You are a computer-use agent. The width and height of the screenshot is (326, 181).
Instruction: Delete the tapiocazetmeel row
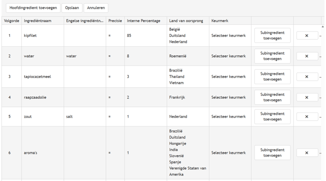tap(307, 77)
